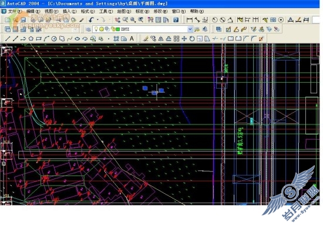
Task: Toggle the ZBTZ layer light bulb on/off
Action: (96, 29)
